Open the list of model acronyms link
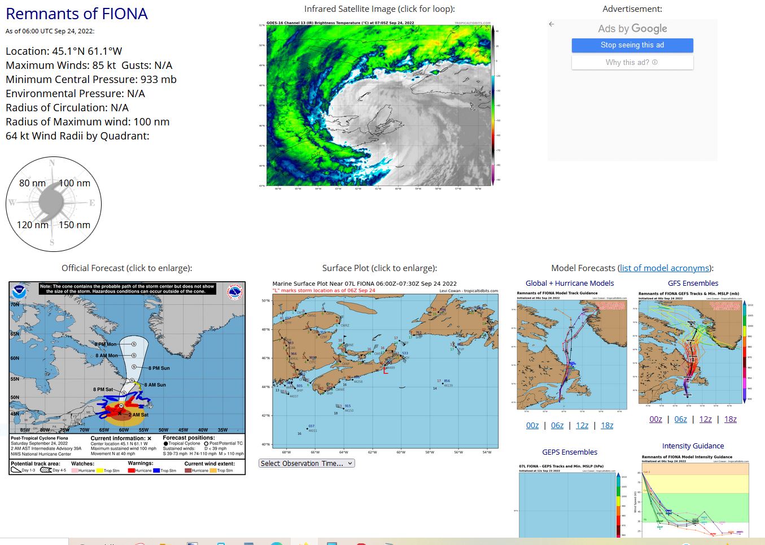Image resolution: width=765 pixels, height=545 pixels. coord(665,268)
